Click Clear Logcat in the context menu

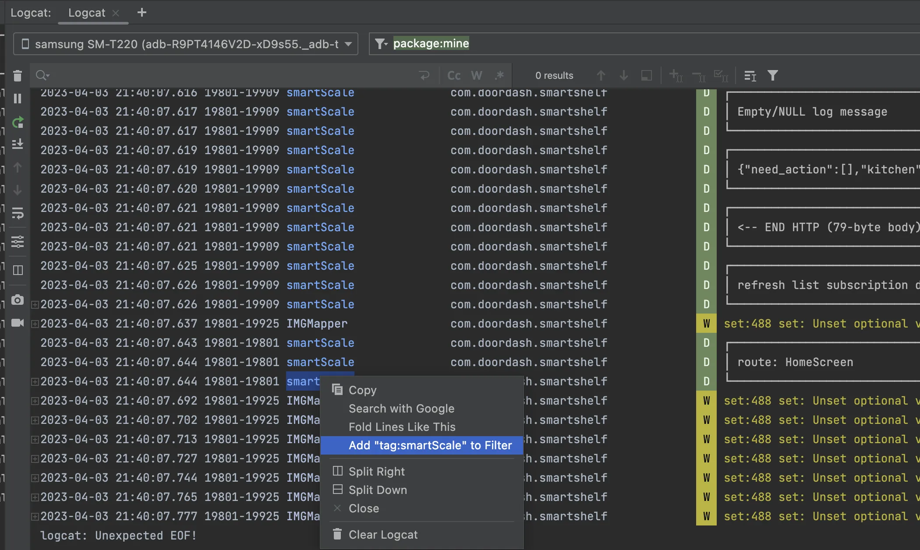(x=383, y=535)
